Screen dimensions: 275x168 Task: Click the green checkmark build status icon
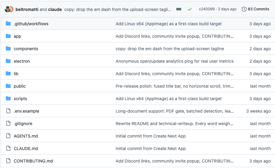click(190, 9)
